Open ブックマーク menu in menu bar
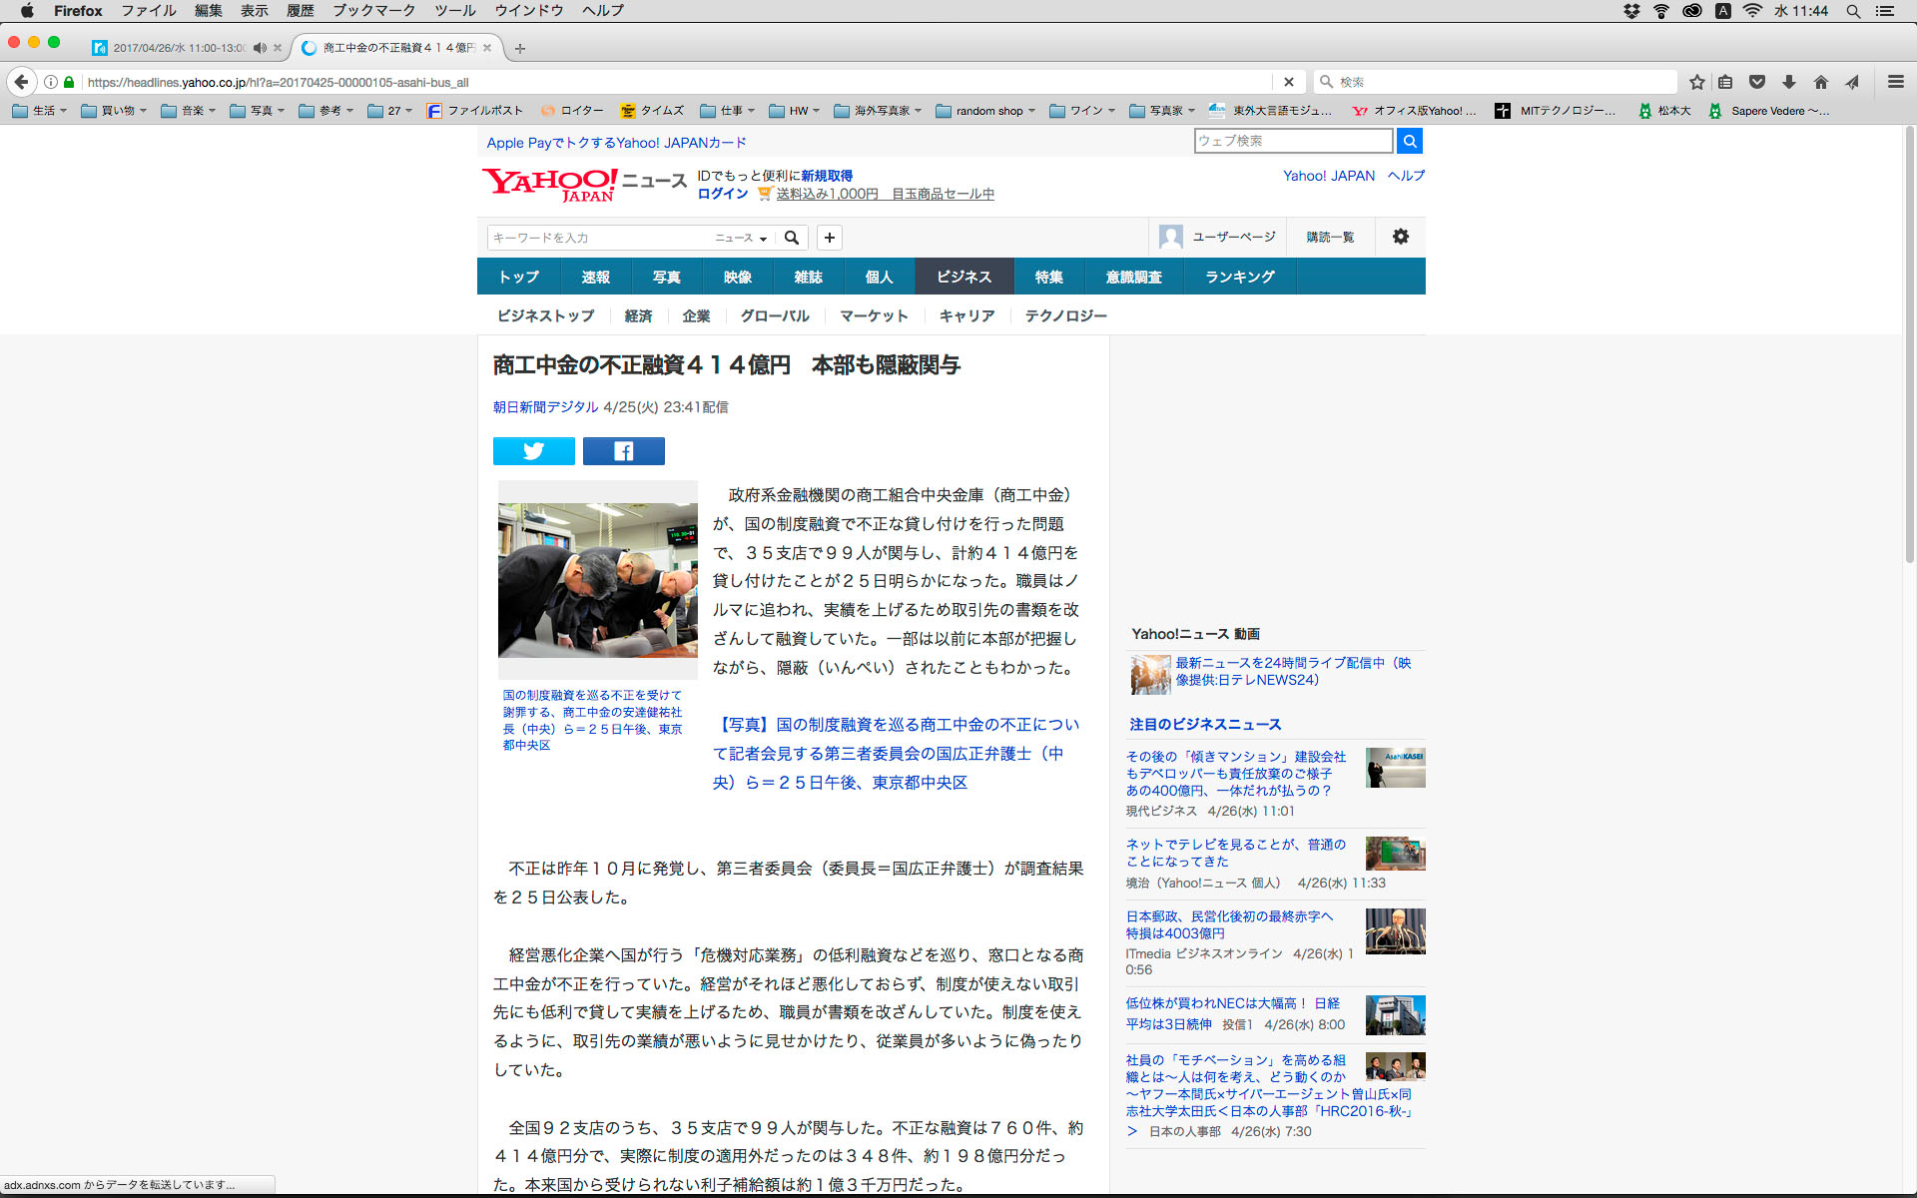Viewport: 1917px width, 1198px height. pos(373,11)
